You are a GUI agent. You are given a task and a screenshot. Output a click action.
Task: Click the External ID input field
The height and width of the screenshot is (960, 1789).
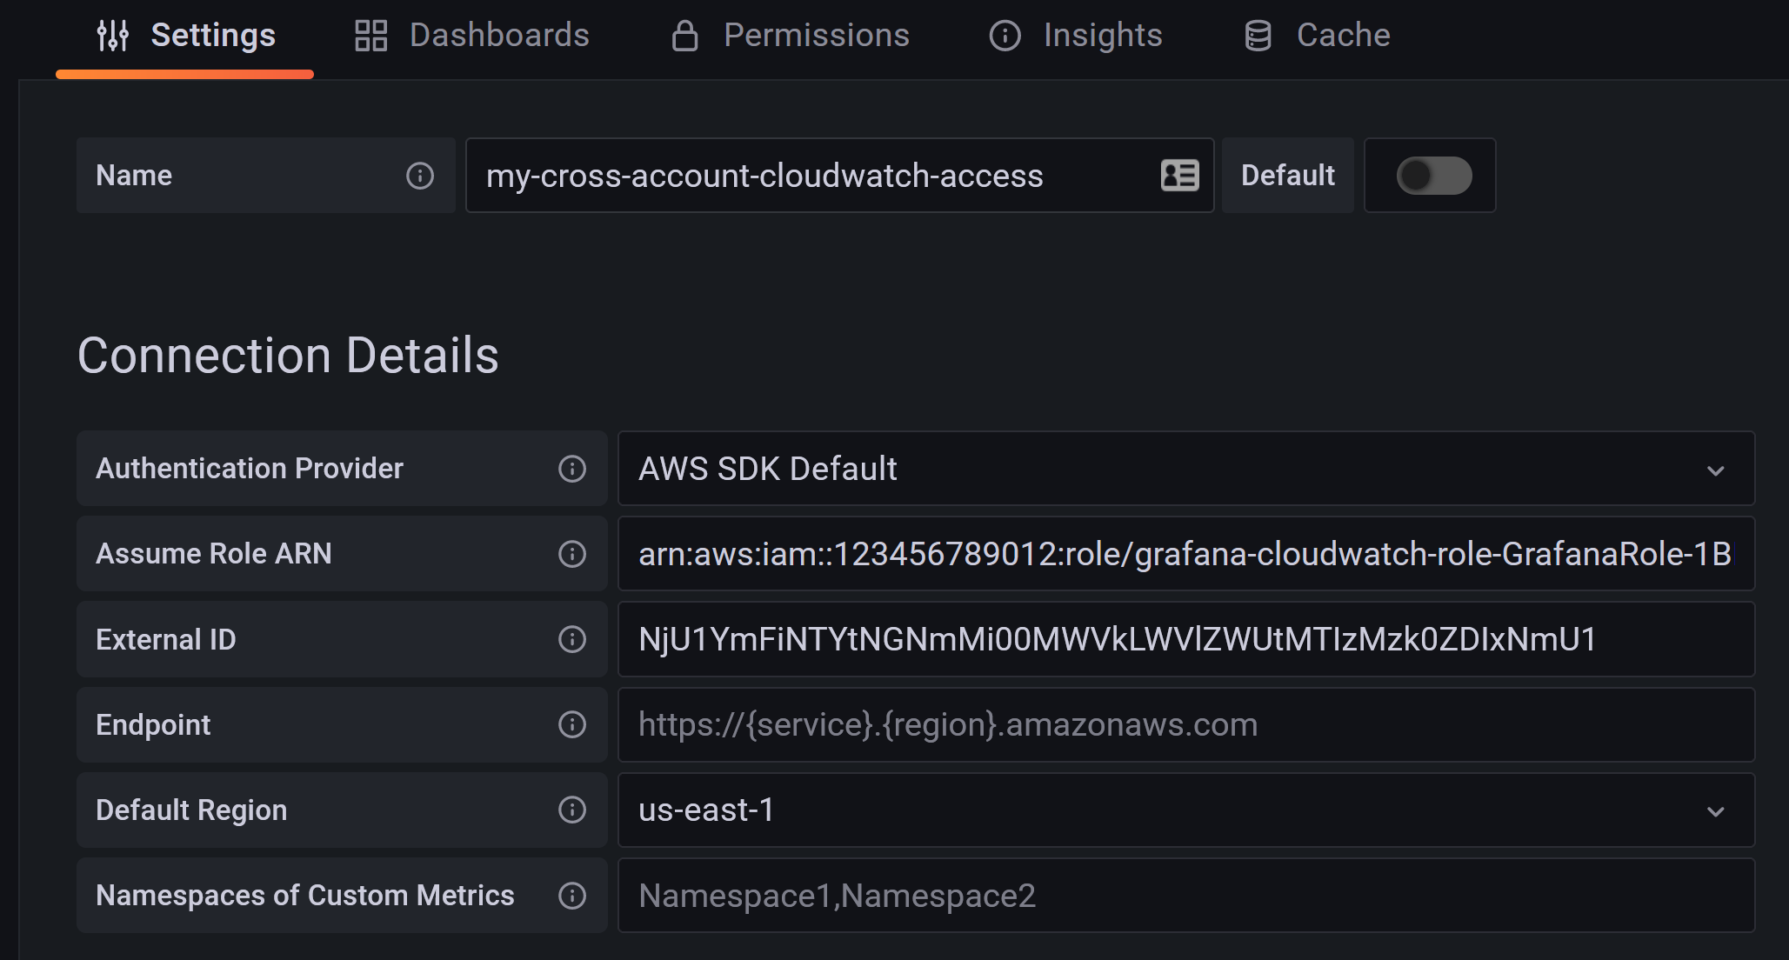(1185, 639)
